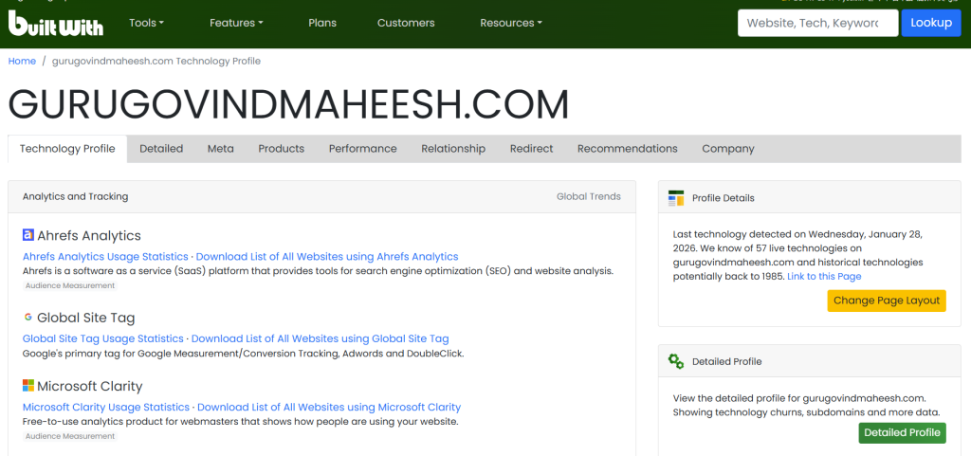Switch to the Relationship tab
971x456 pixels.
(453, 149)
